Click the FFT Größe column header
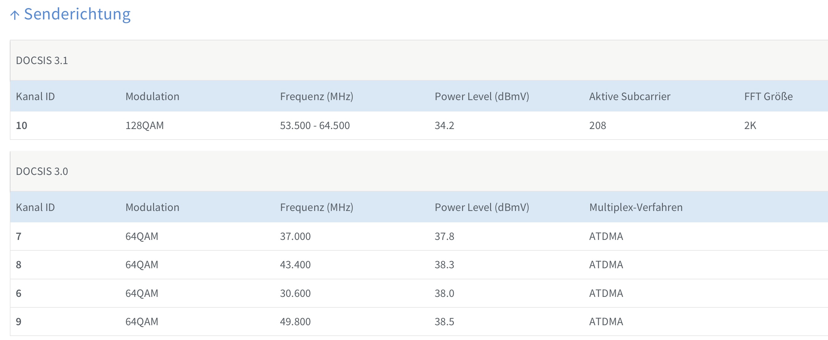Image resolution: width=828 pixels, height=340 pixels. point(768,96)
